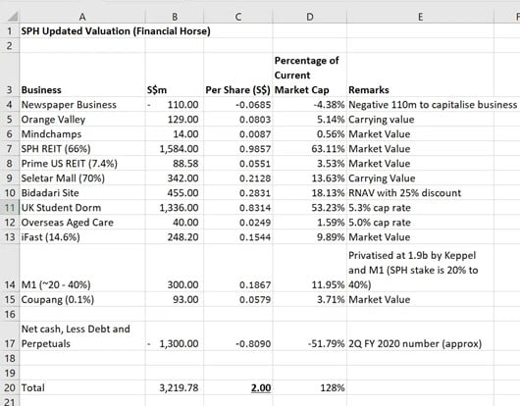Screen dimensions: 520x406
Task: Select row 1 header
Action: click(10, 31)
